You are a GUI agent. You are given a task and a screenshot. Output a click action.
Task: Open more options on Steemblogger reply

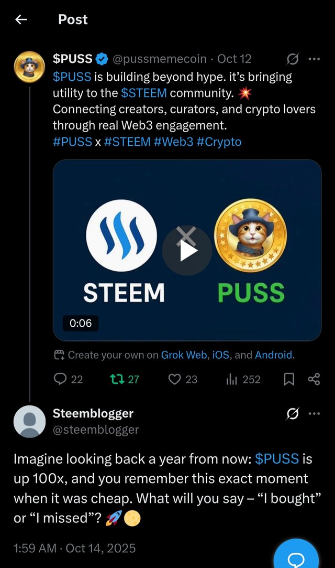pyautogui.click(x=314, y=413)
